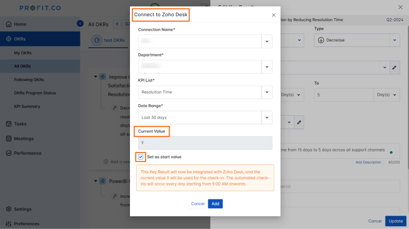The width and height of the screenshot is (409, 229).
Task: Collapse the sidebar with the blue arrow
Action: 80,23
